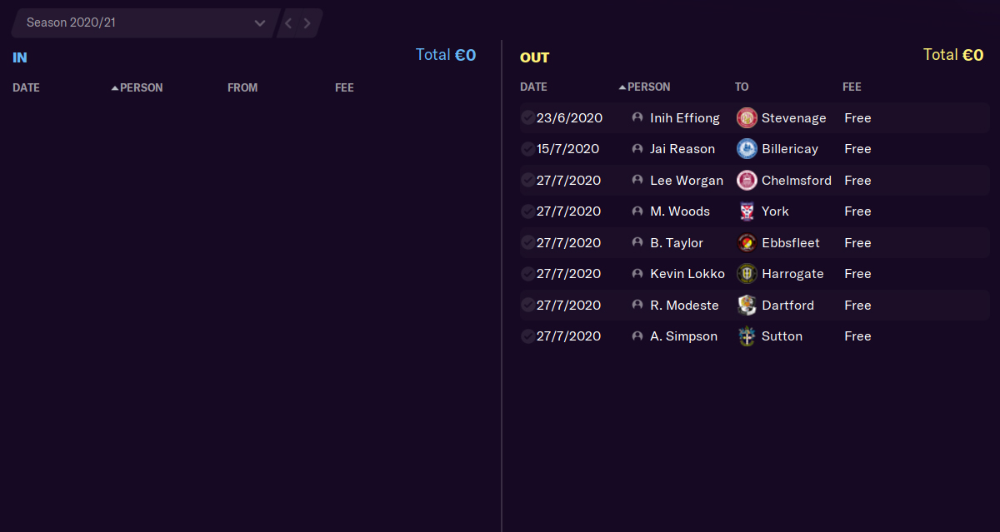Click the York club badge
Image resolution: width=1000 pixels, height=532 pixels.
747,211
